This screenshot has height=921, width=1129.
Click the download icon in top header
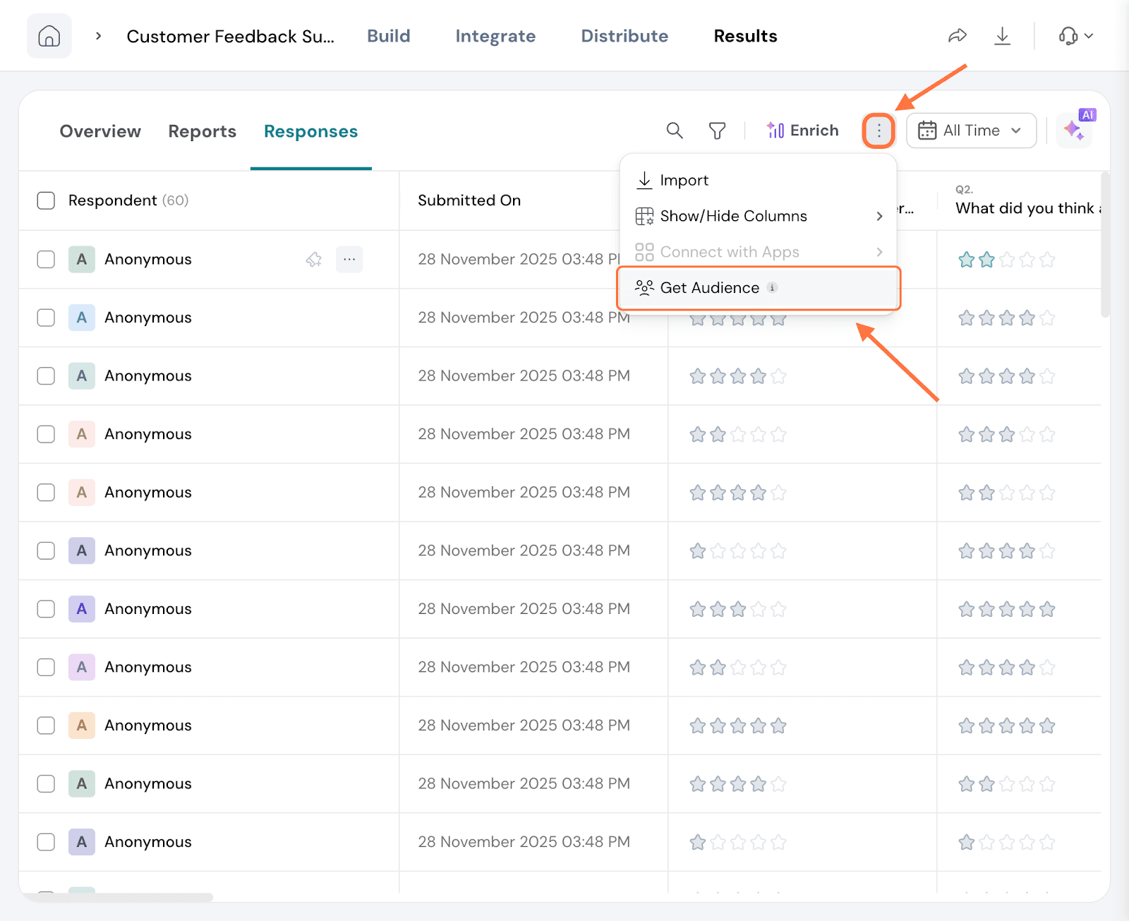(x=1002, y=36)
